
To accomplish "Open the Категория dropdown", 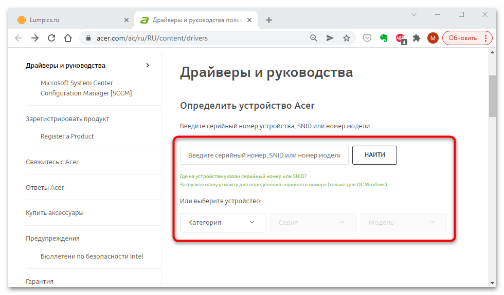I will coord(223,223).
